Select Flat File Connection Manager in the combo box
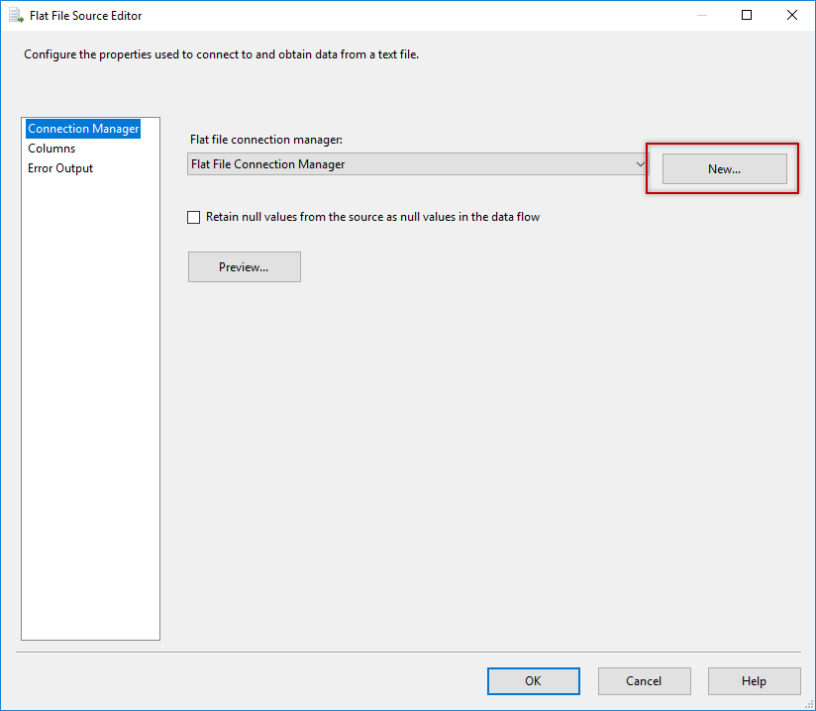816x711 pixels. 396,163
